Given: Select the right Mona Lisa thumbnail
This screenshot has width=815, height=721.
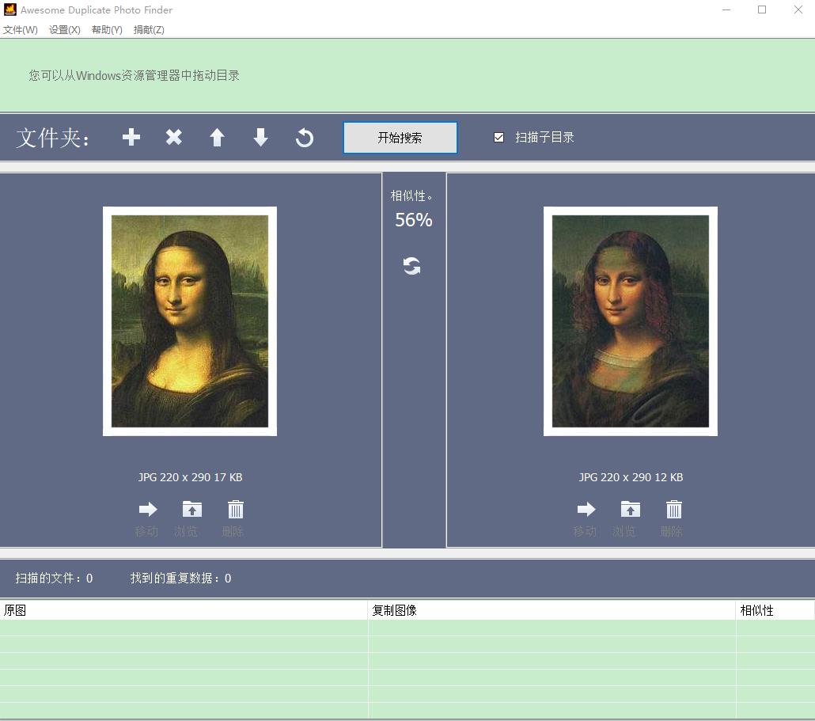Looking at the screenshot, I should pyautogui.click(x=630, y=321).
